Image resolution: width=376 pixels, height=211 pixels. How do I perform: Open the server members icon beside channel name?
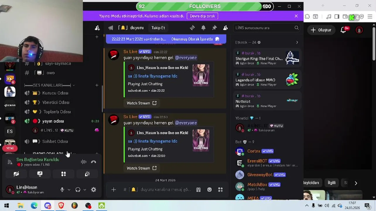click(97, 28)
